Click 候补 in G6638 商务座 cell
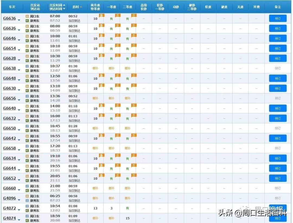The image size is (293, 223). click(x=95, y=68)
